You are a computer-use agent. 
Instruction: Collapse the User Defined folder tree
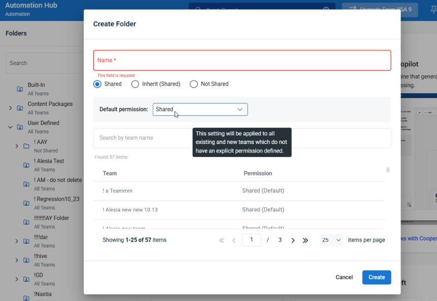pyautogui.click(x=10, y=127)
